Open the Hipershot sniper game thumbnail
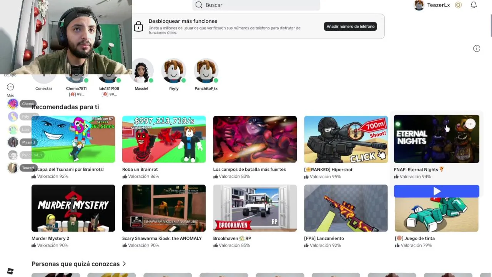This screenshot has width=492, height=277. (x=346, y=139)
